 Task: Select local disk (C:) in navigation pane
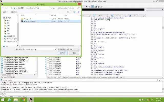[10, 36]
